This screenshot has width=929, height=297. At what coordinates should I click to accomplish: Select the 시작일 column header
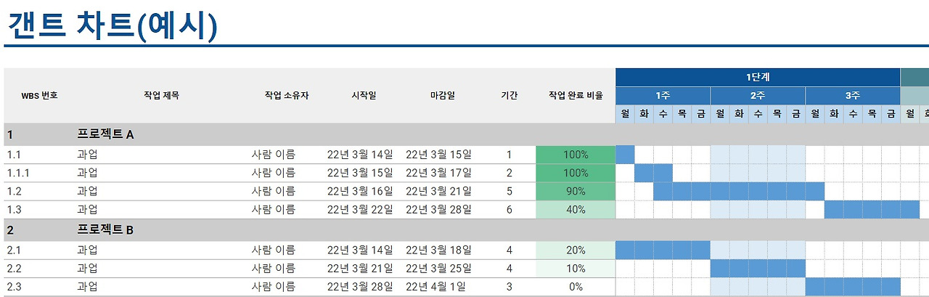point(364,95)
